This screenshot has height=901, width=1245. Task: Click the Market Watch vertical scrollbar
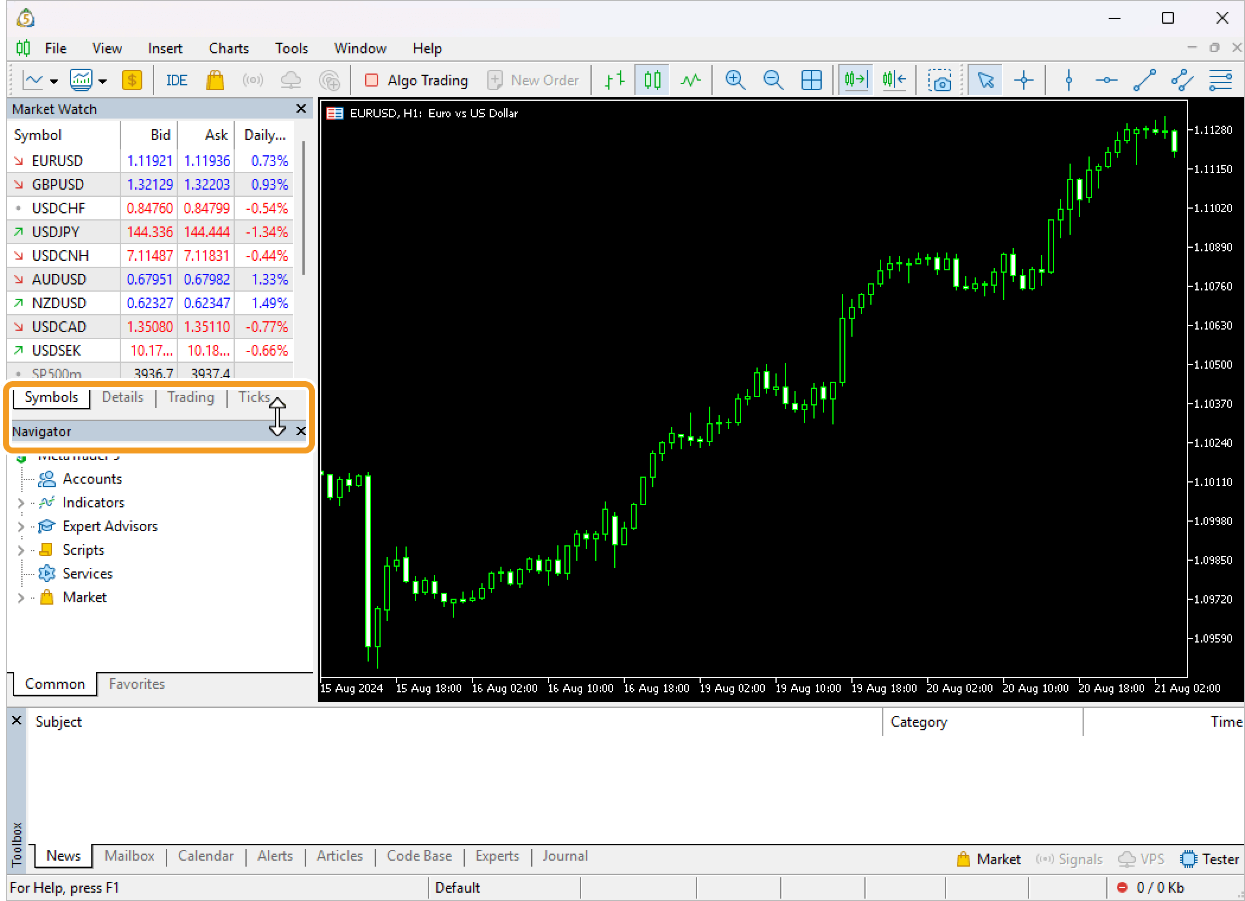(x=304, y=207)
